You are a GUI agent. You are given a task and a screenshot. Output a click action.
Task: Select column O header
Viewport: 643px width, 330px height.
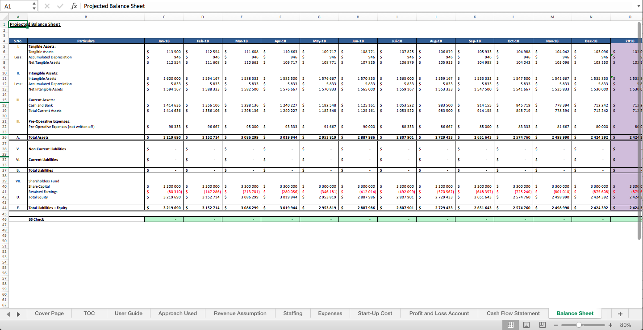[630, 17]
